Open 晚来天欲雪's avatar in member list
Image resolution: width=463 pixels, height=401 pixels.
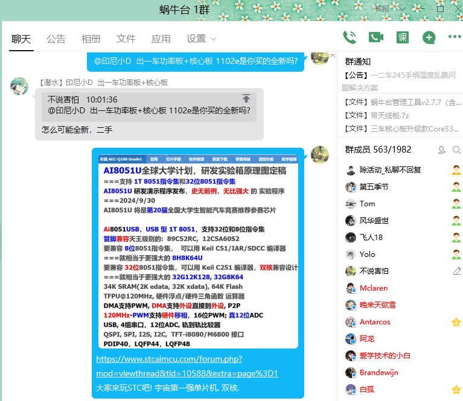coord(351,305)
